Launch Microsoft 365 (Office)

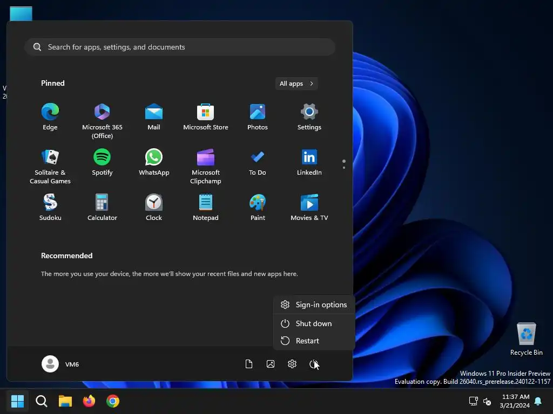[102, 121]
